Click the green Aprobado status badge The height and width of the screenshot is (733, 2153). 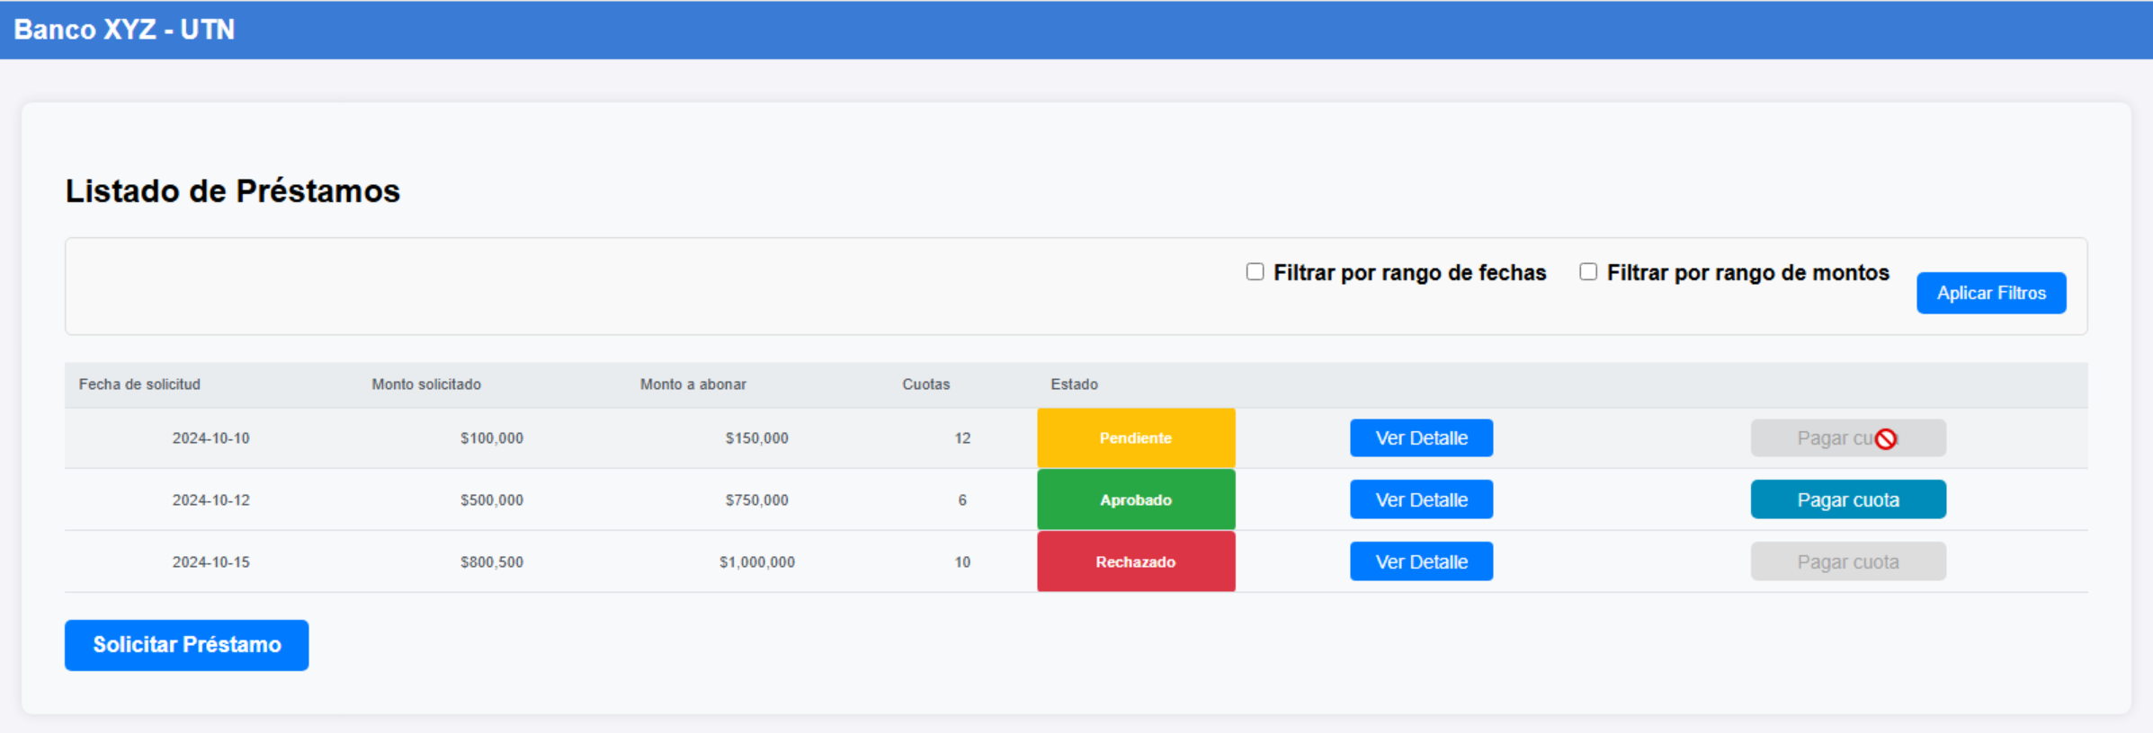[1135, 499]
